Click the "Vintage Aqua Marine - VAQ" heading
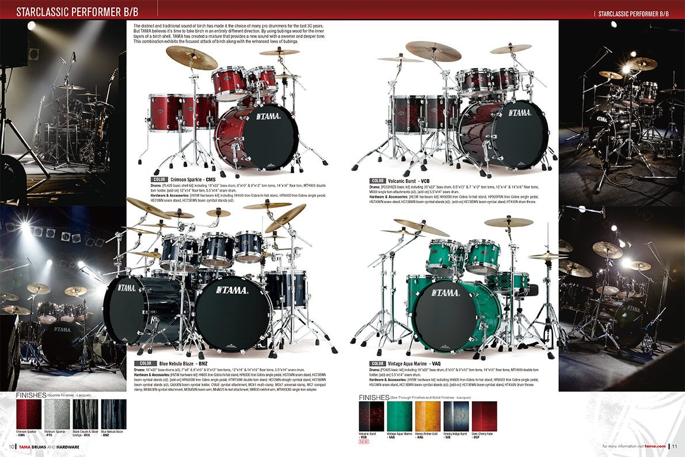This screenshot has width=685, height=457. 414,364
